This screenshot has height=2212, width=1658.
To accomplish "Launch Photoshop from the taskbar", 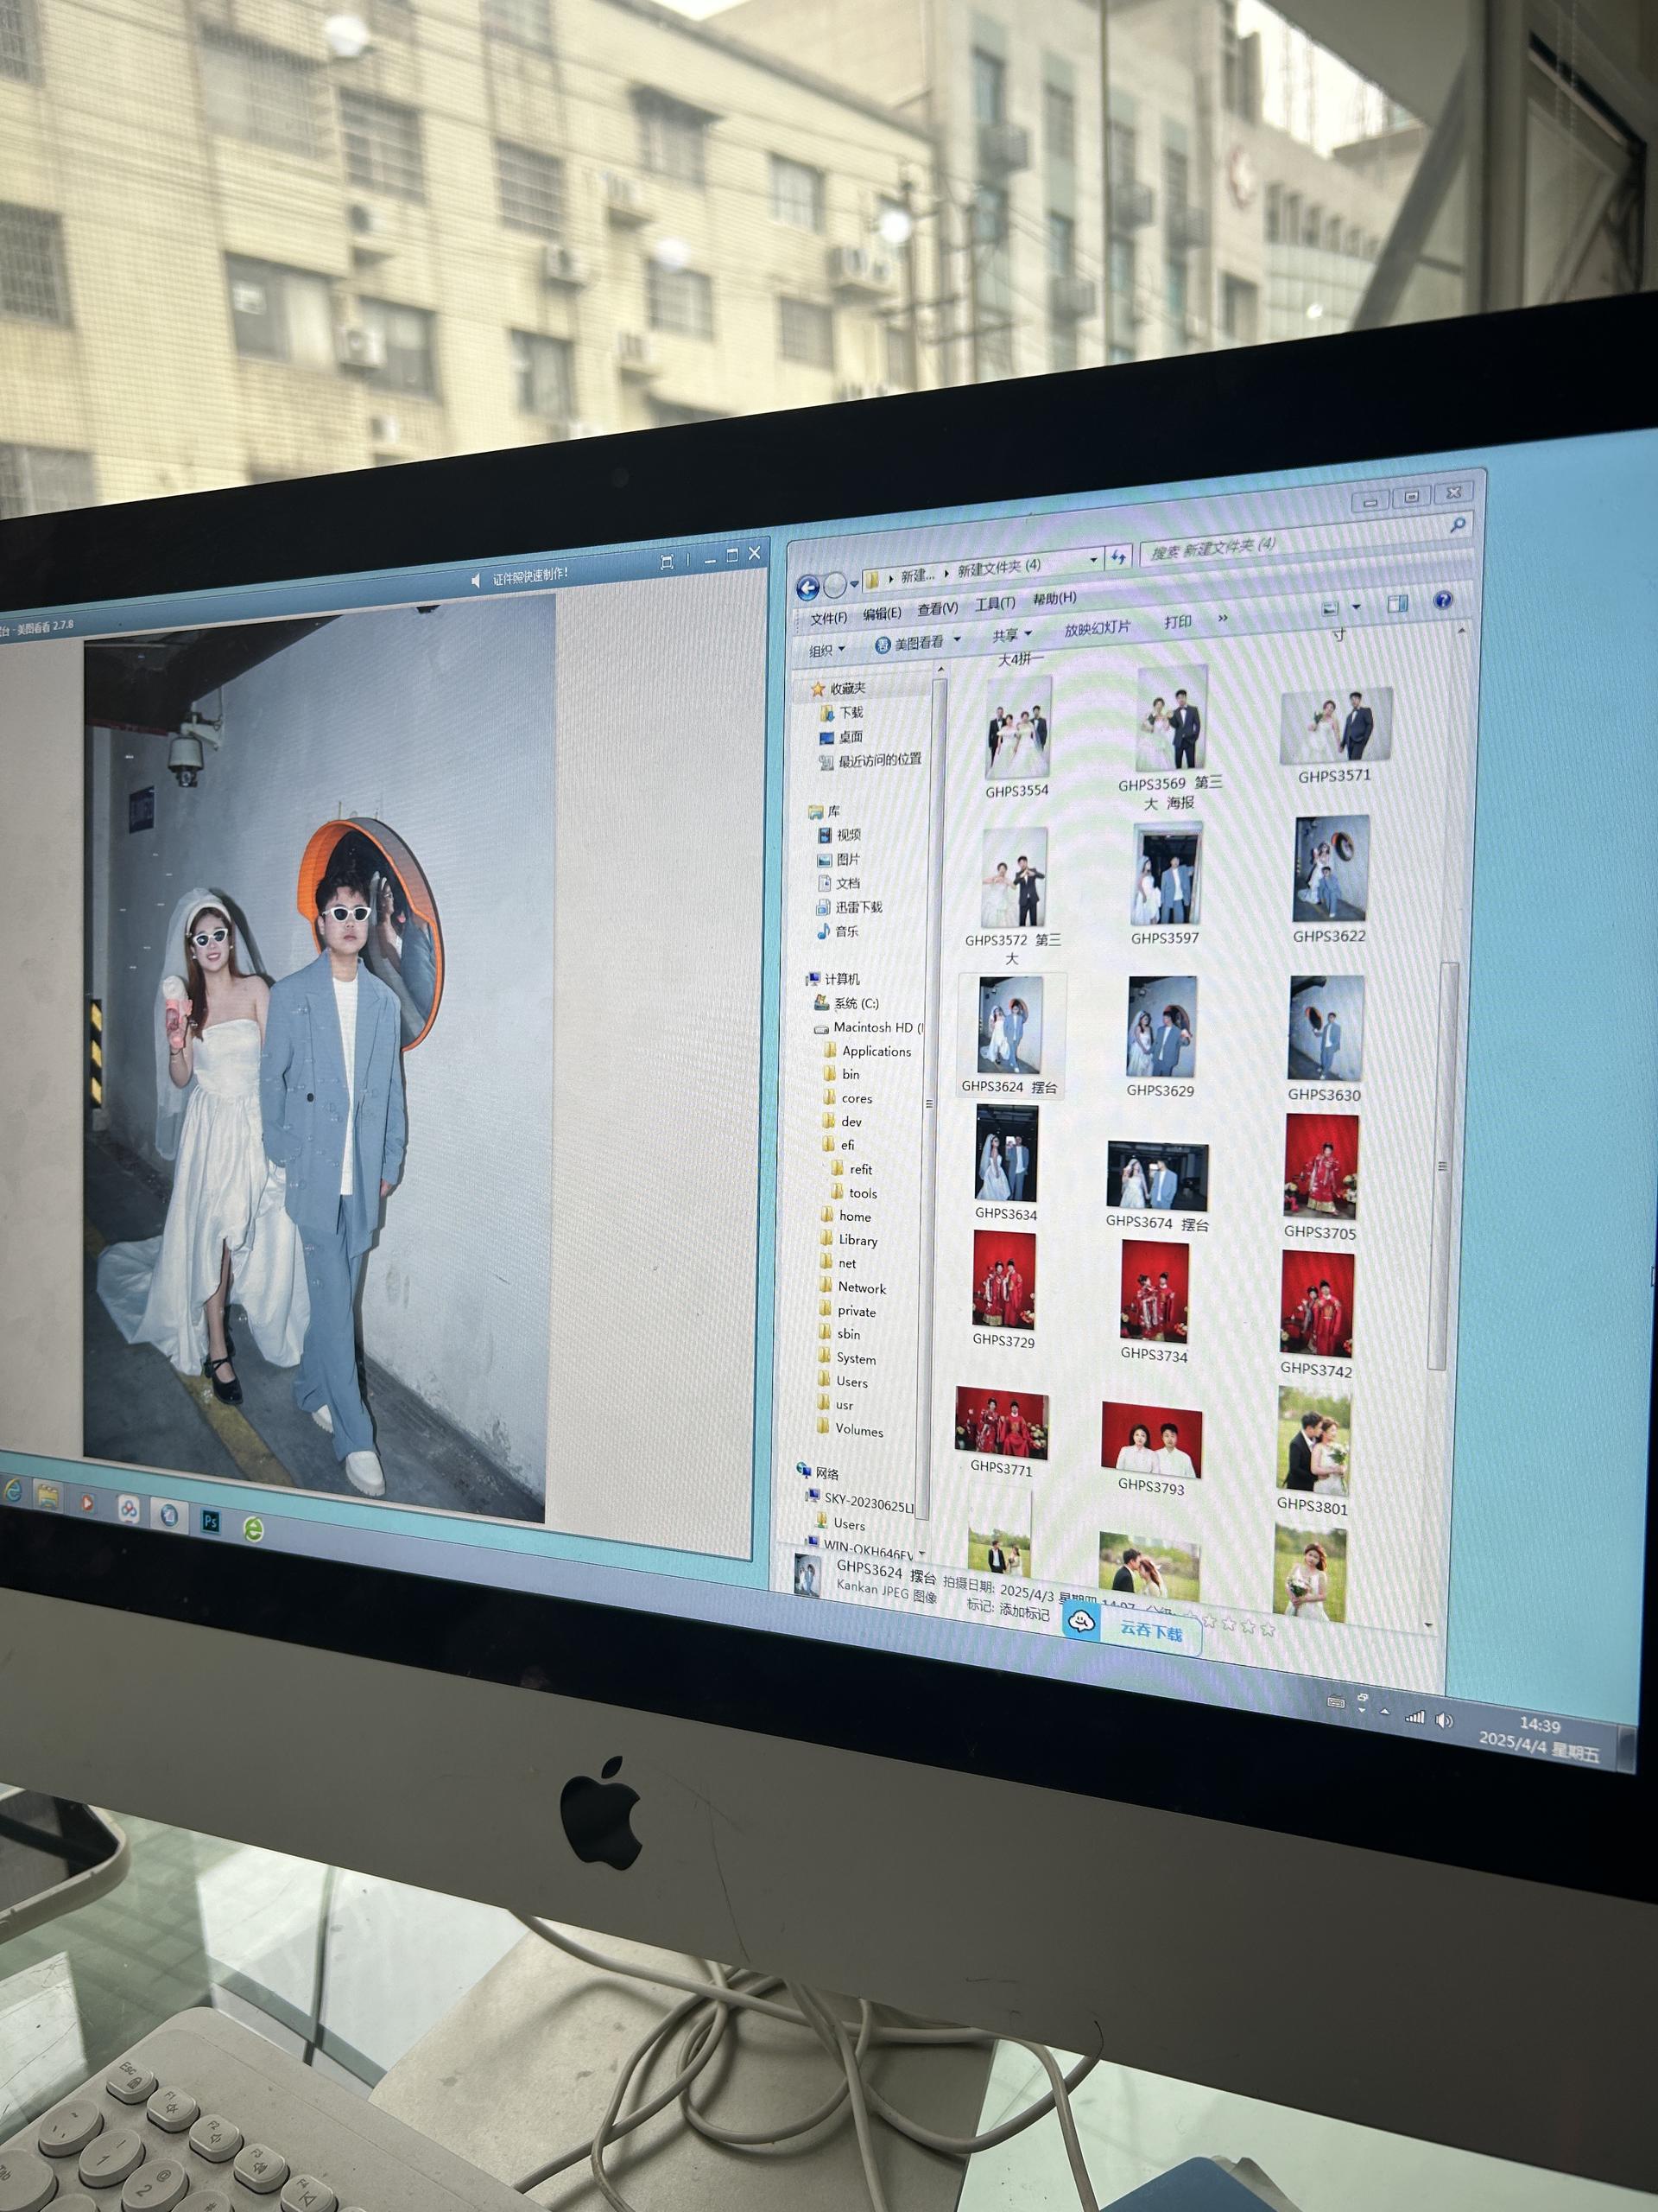I will click(211, 1521).
